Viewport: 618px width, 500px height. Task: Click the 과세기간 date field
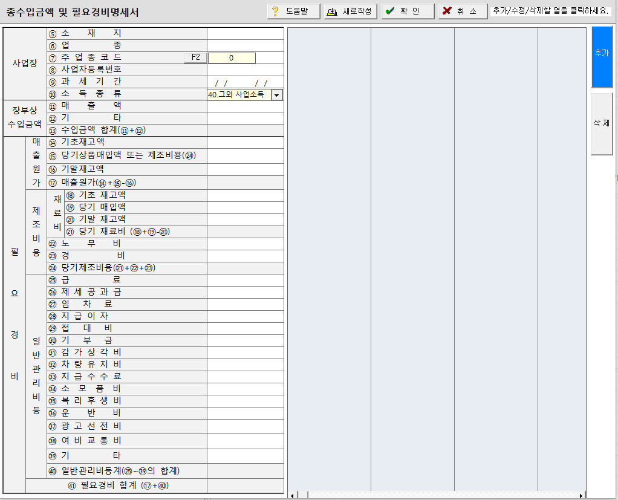(245, 82)
